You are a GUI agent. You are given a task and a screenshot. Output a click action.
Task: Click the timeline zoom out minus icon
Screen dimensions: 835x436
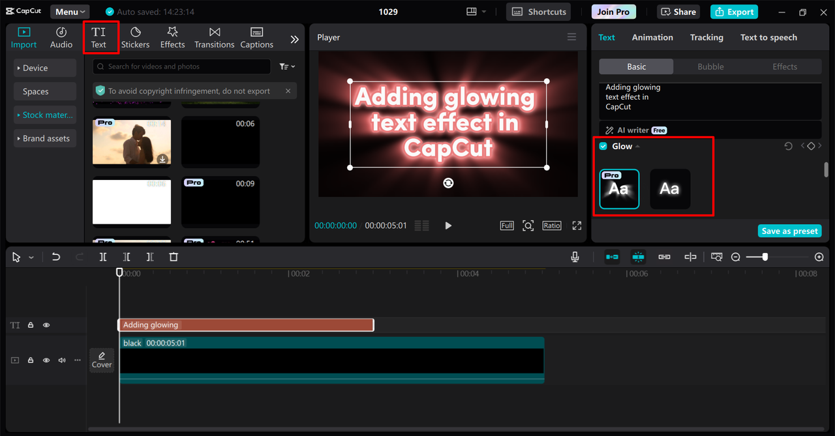[736, 257]
